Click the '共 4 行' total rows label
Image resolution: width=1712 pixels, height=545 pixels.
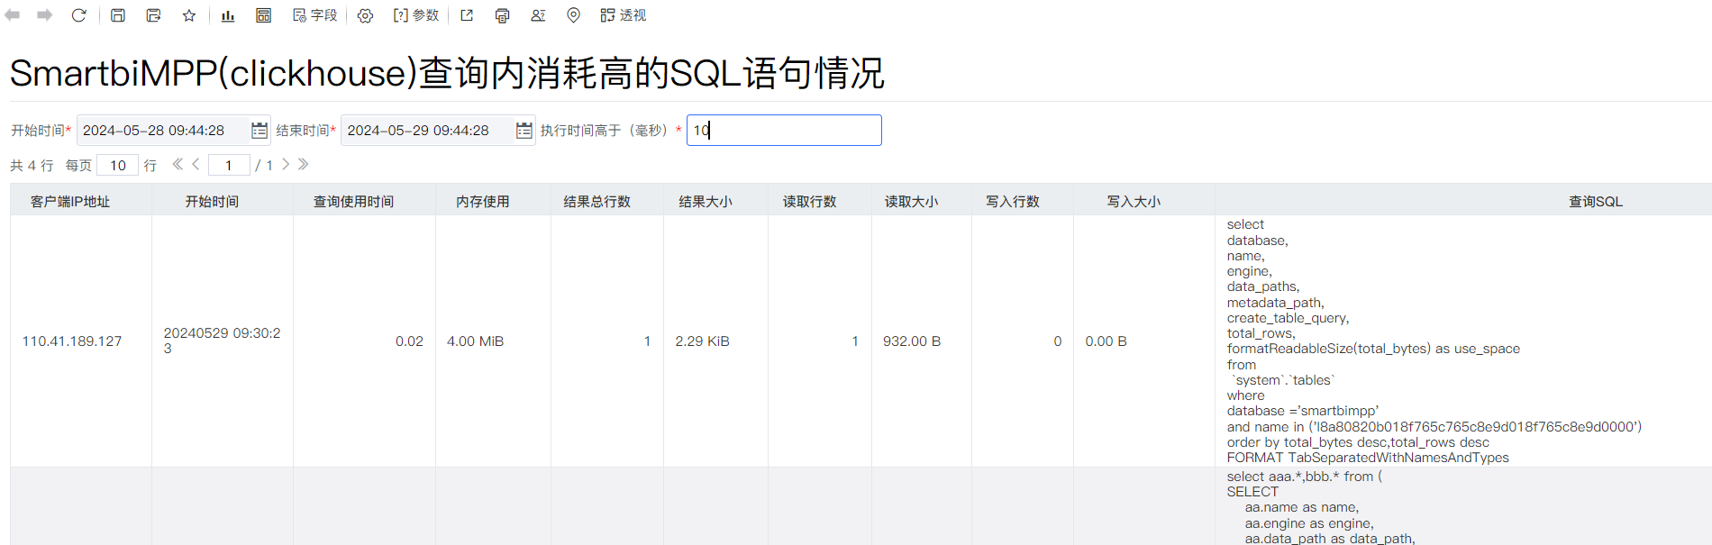point(32,166)
